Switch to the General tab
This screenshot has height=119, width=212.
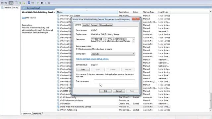point(78,25)
